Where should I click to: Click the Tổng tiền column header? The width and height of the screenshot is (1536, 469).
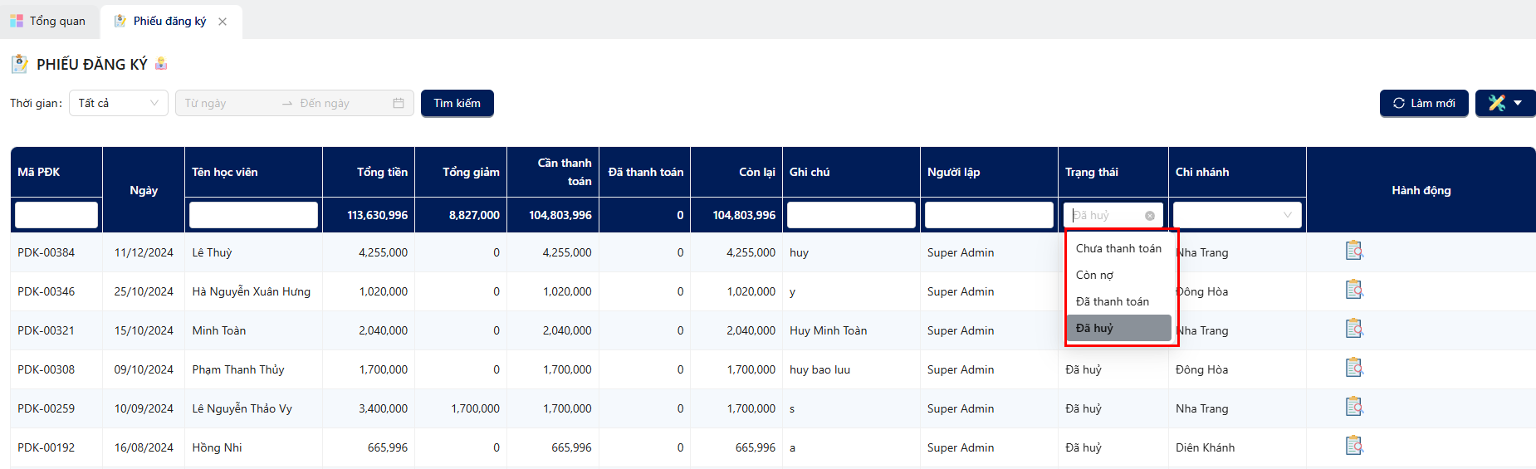[x=369, y=172]
